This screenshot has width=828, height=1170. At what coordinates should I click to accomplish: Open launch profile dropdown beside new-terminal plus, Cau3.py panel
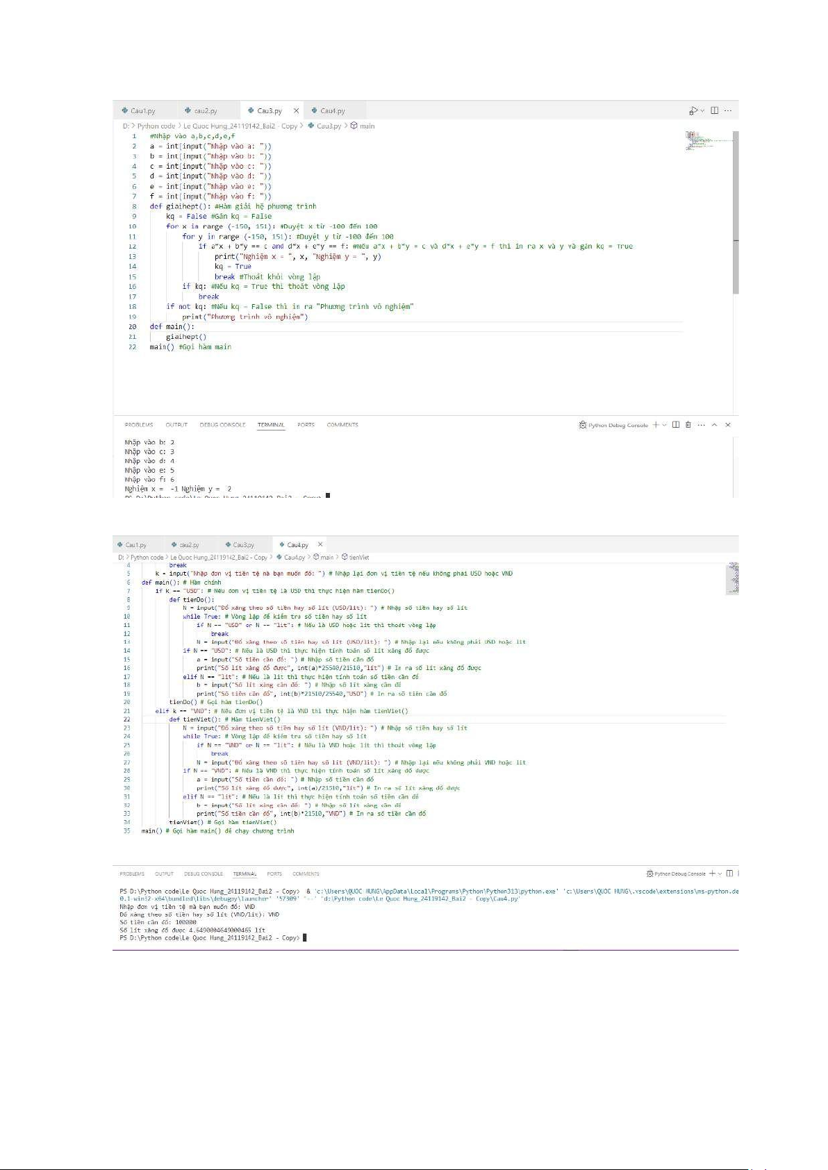[665, 425]
